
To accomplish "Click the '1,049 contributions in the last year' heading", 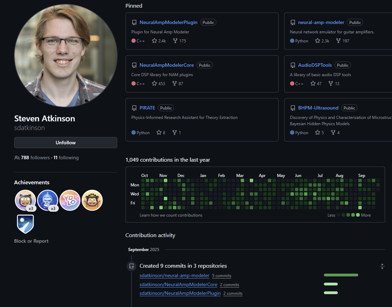I will (168, 160).
